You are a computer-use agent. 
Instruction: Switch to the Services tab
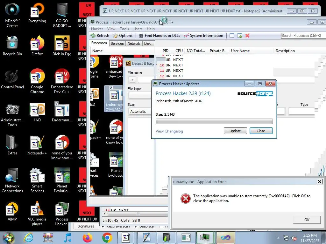(117, 43)
